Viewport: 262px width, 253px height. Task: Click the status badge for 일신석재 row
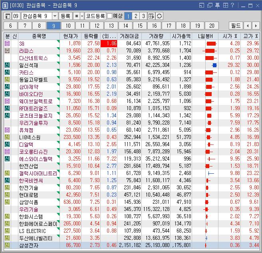(7, 65)
